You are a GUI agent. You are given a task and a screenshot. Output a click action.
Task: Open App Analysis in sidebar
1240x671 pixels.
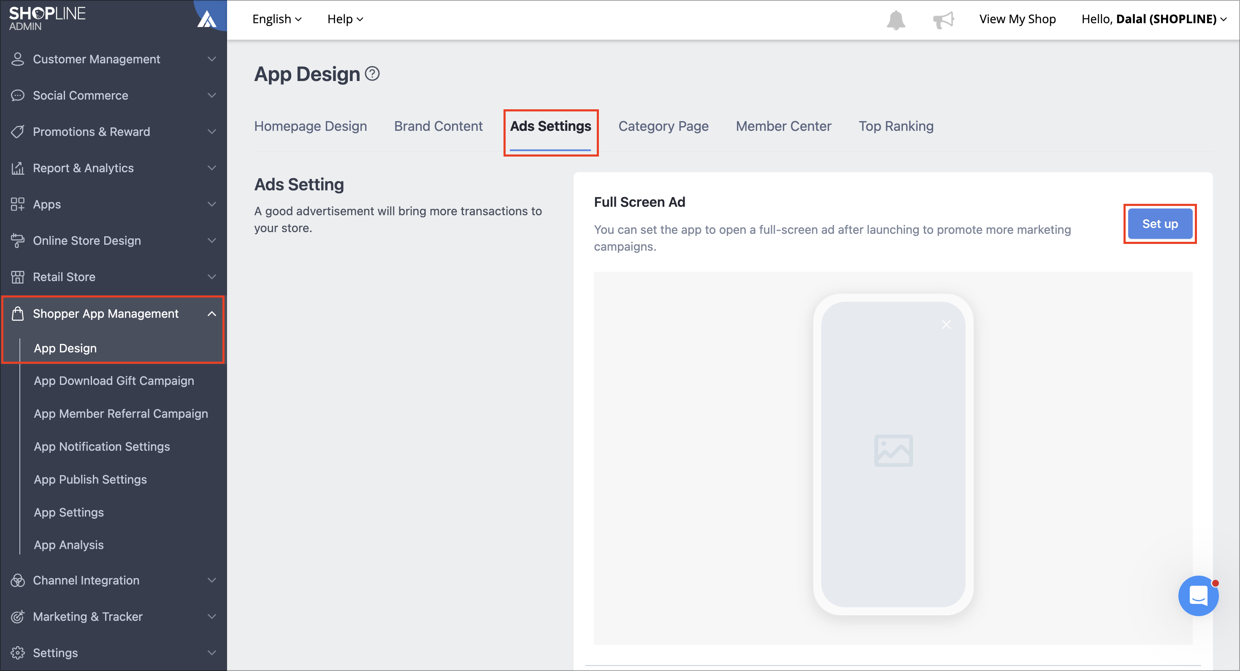[68, 545]
